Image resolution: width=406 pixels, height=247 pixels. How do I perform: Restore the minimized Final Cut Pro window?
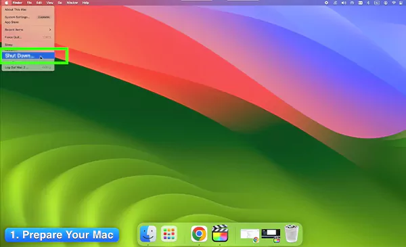point(271,235)
